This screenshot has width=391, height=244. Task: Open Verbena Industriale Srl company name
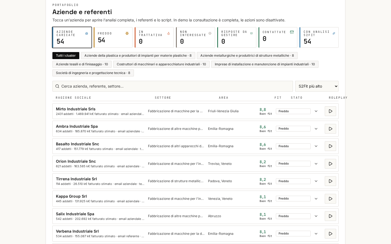click(x=77, y=231)
